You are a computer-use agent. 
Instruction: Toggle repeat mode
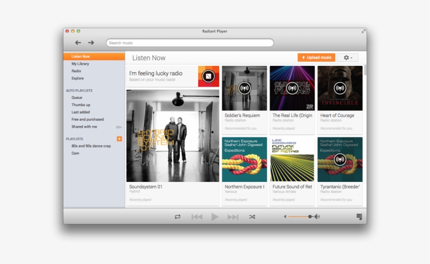click(x=178, y=217)
